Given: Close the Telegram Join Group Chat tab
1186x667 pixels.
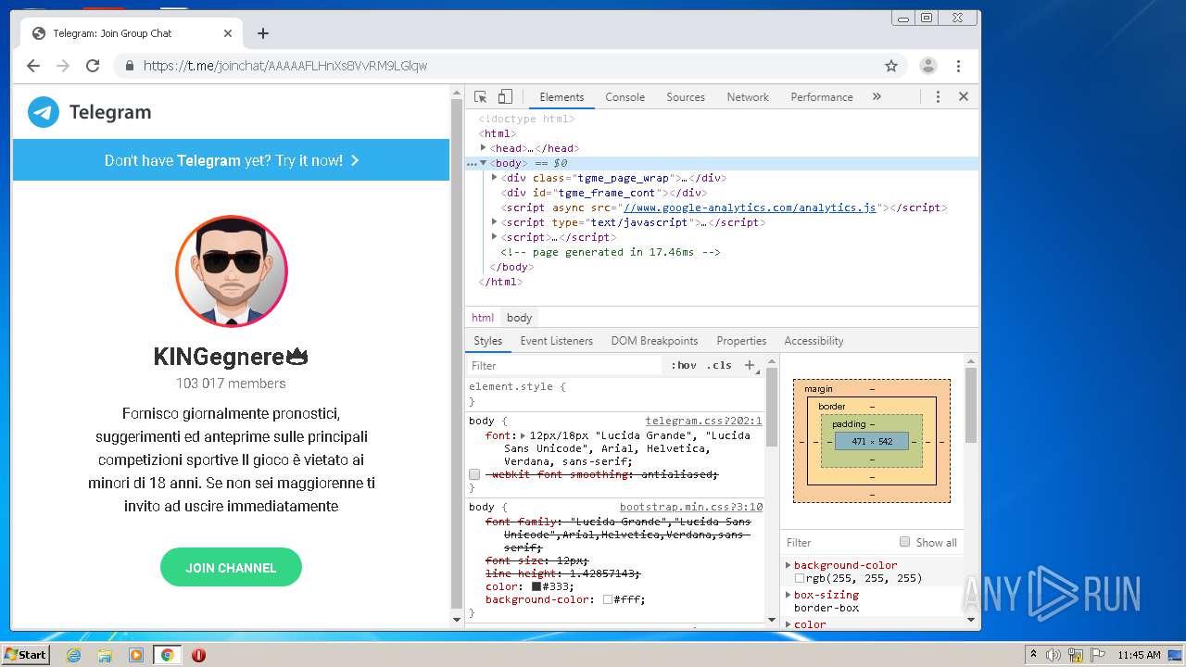Looking at the screenshot, I should point(228,33).
